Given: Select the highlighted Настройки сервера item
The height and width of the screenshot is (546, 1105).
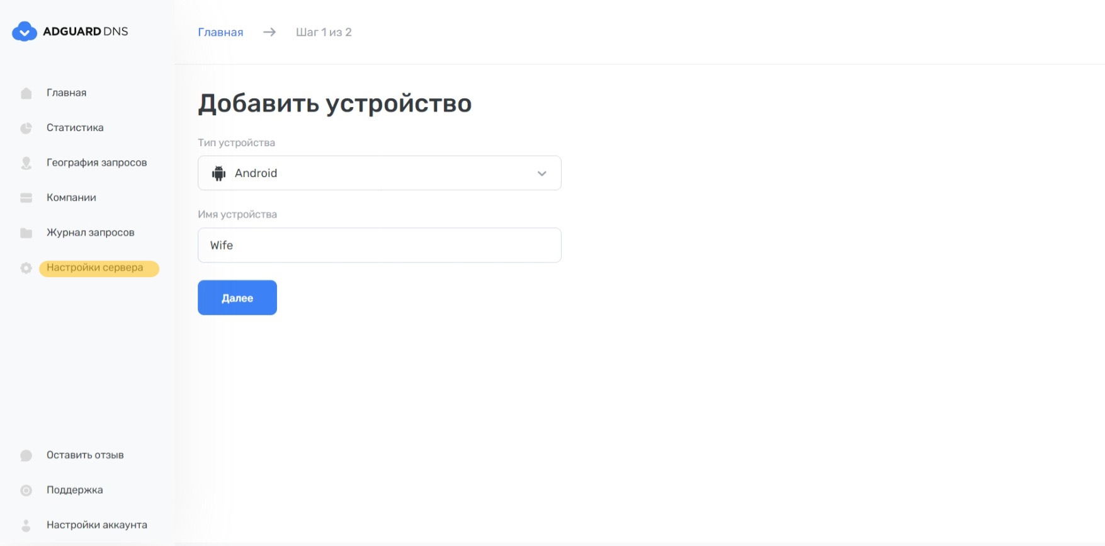Looking at the screenshot, I should pyautogui.click(x=99, y=268).
